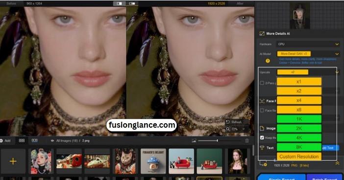This screenshot has width=344, height=180.
Task: Choose x4 from the Upscale list
Action: [x=299, y=100]
